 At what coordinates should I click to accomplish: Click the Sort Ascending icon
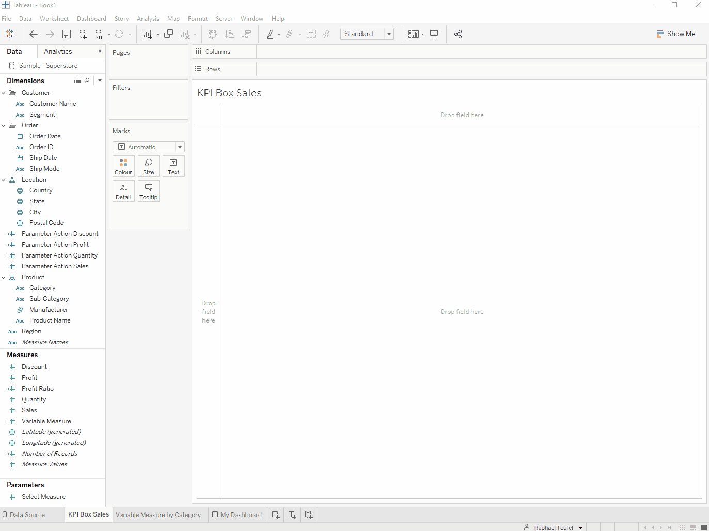pos(230,34)
